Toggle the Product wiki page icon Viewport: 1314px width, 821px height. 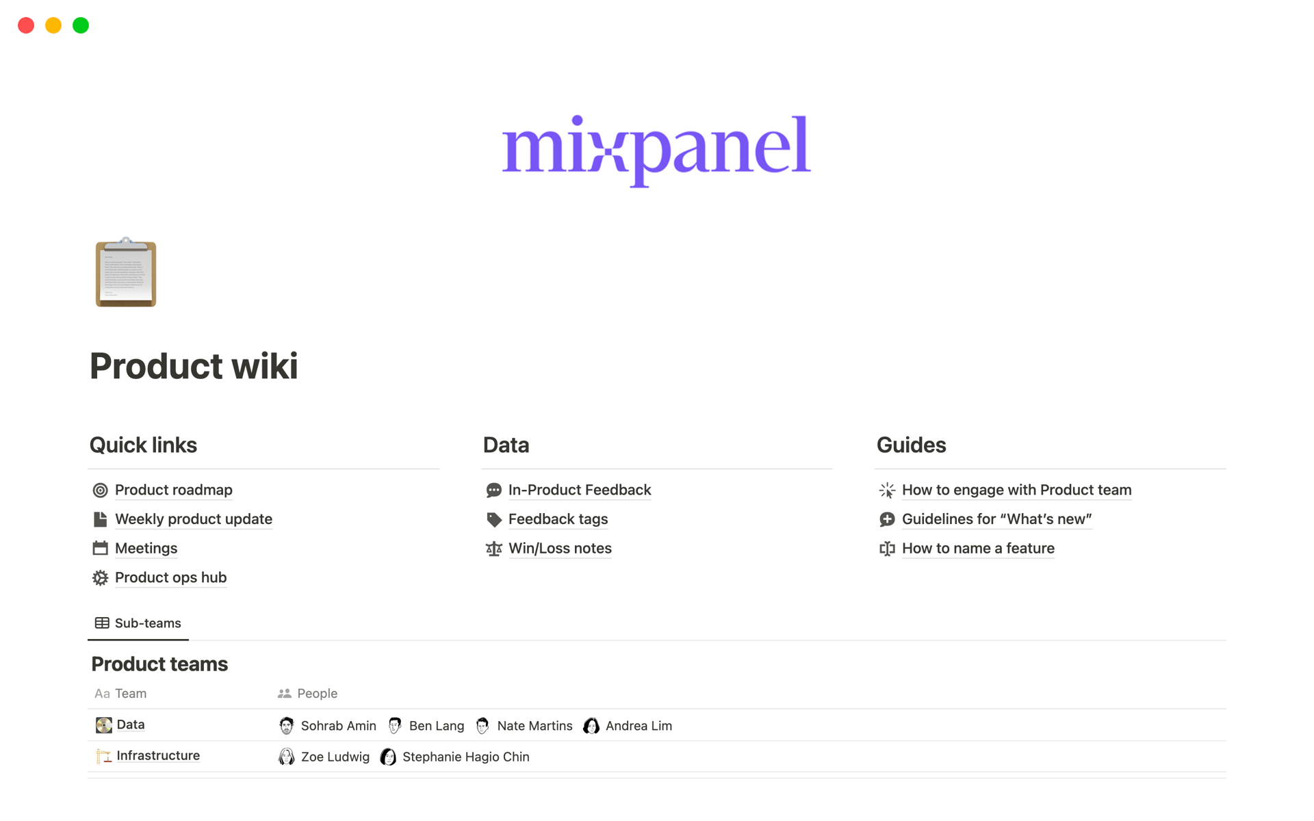click(126, 274)
